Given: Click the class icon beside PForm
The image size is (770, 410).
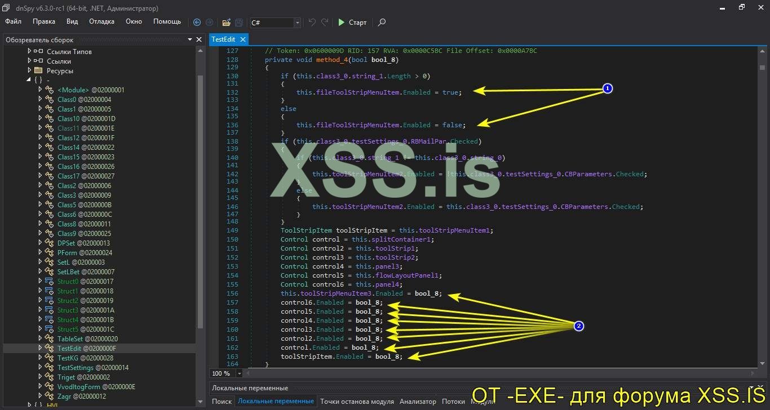Looking at the screenshot, I should pyautogui.click(x=49, y=253).
